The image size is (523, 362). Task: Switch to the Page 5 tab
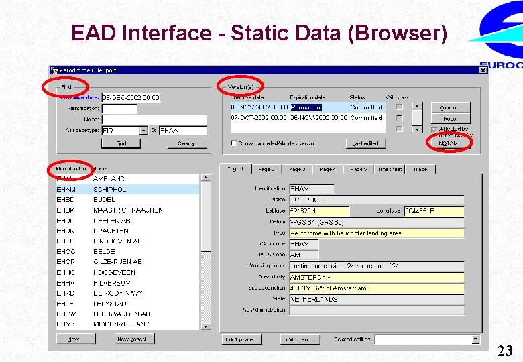[x=359, y=170]
